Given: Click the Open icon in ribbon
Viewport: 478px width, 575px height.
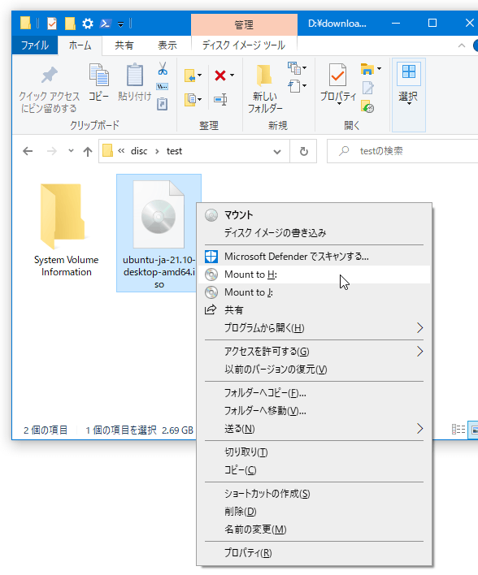Looking at the screenshot, I should pyautogui.click(x=367, y=68).
